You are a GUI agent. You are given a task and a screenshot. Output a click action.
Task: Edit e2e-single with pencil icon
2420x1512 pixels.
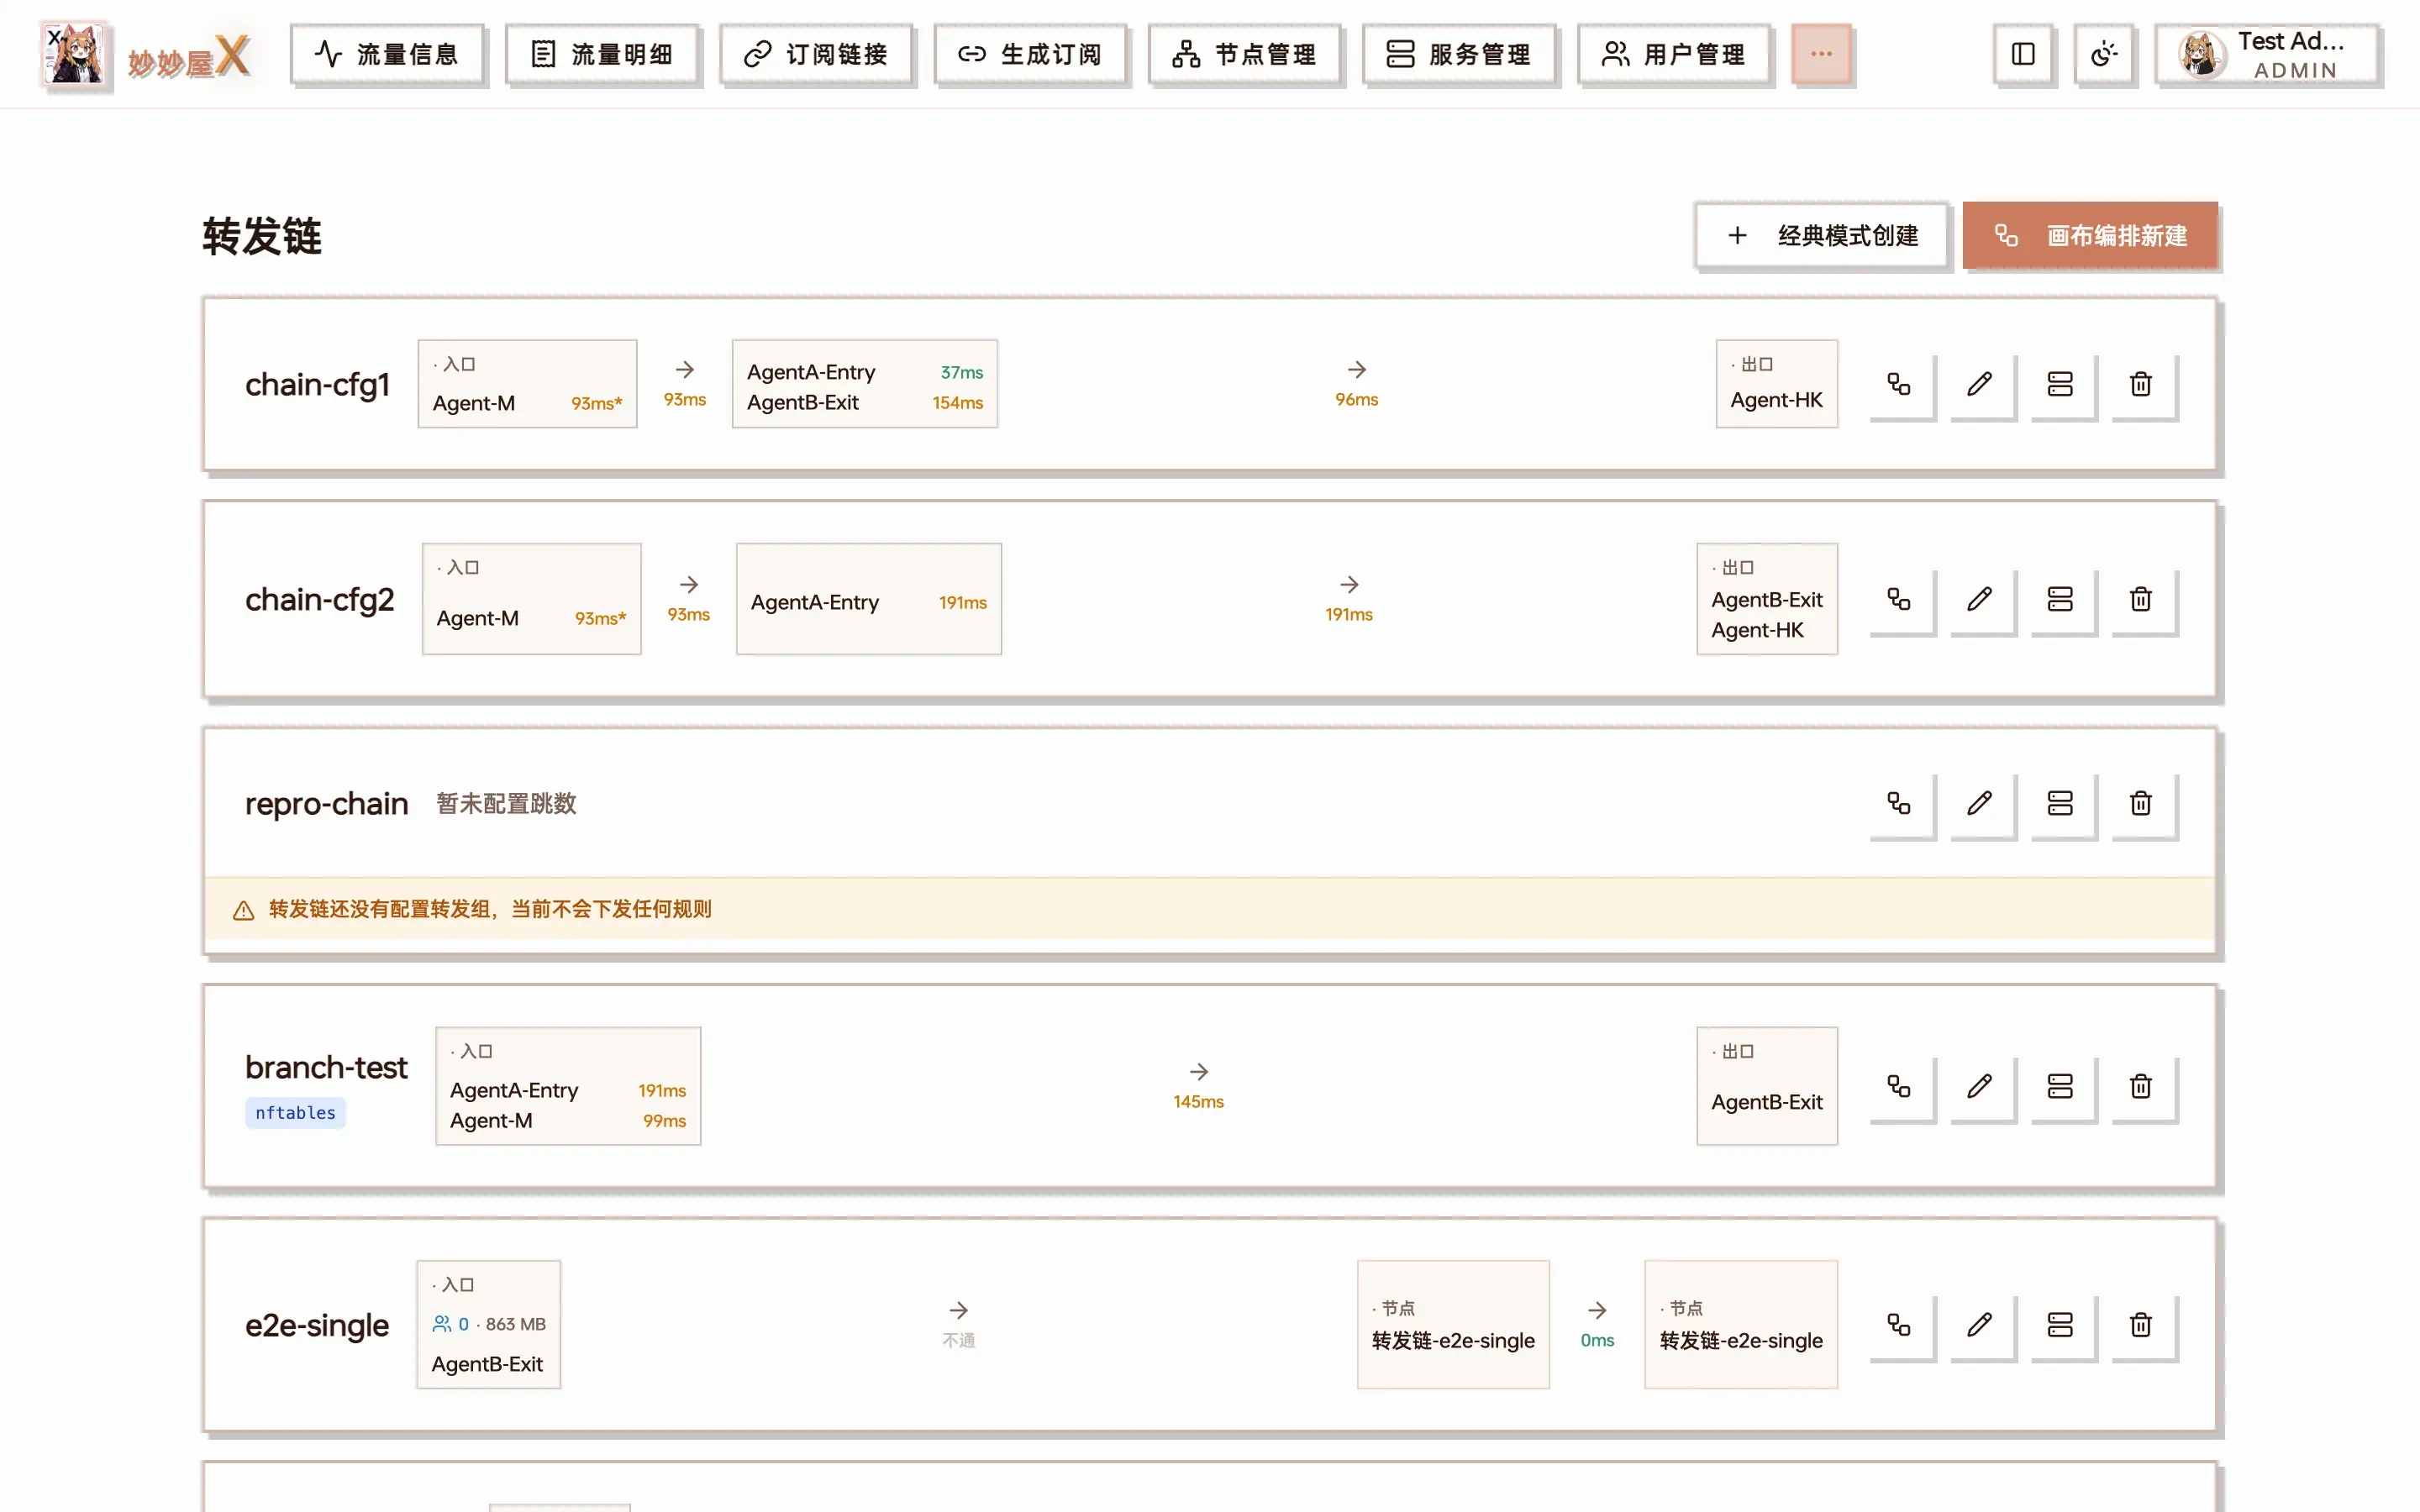coord(1979,1326)
